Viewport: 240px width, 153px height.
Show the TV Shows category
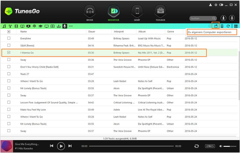[x=47, y=26]
